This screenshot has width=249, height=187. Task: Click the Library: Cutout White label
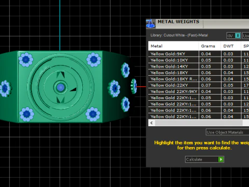click(179, 35)
